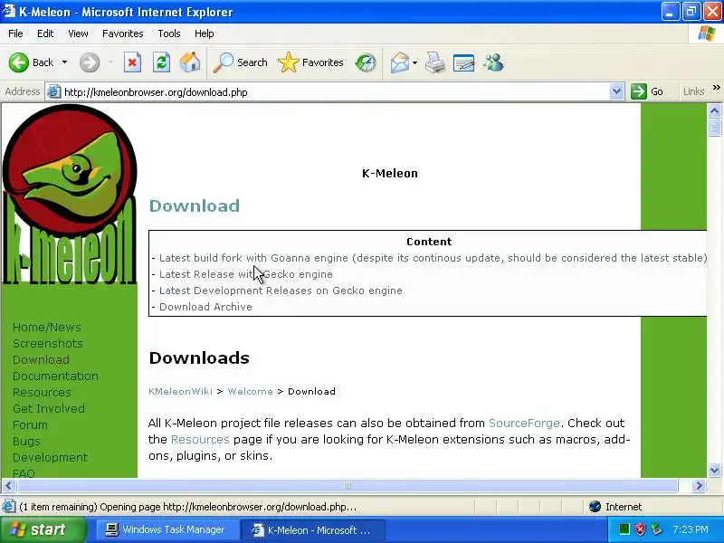Stop loading with the red X icon
Image resolution: width=724 pixels, height=543 pixels.
pos(132,62)
